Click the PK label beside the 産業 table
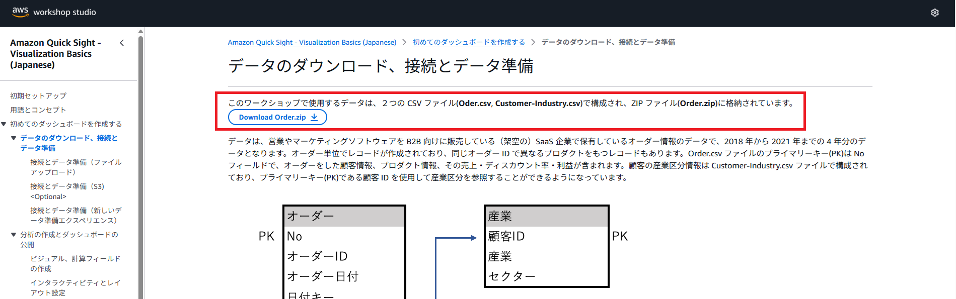Screen dimensions: 956x299 620,236
